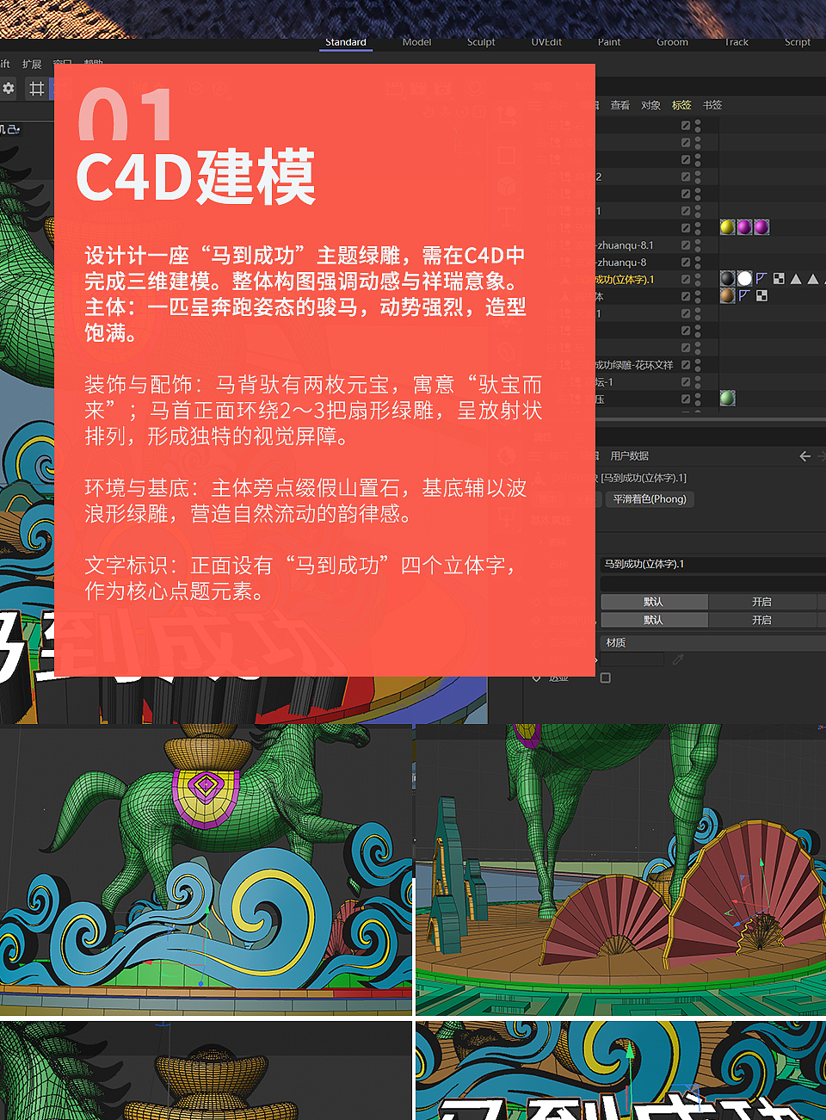Open the first 默认 dropdown in attributes
The width and height of the screenshot is (826, 1120).
[x=653, y=602]
